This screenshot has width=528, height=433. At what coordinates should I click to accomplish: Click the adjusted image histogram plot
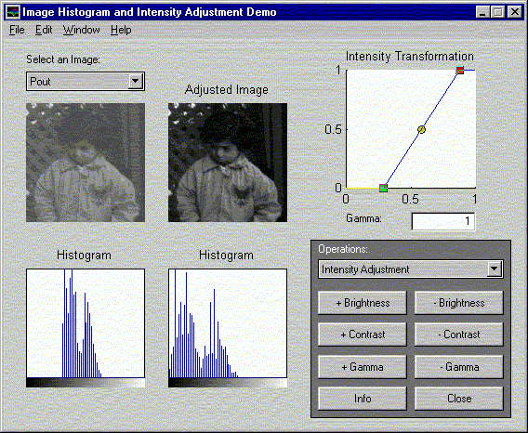click(228, 323)
